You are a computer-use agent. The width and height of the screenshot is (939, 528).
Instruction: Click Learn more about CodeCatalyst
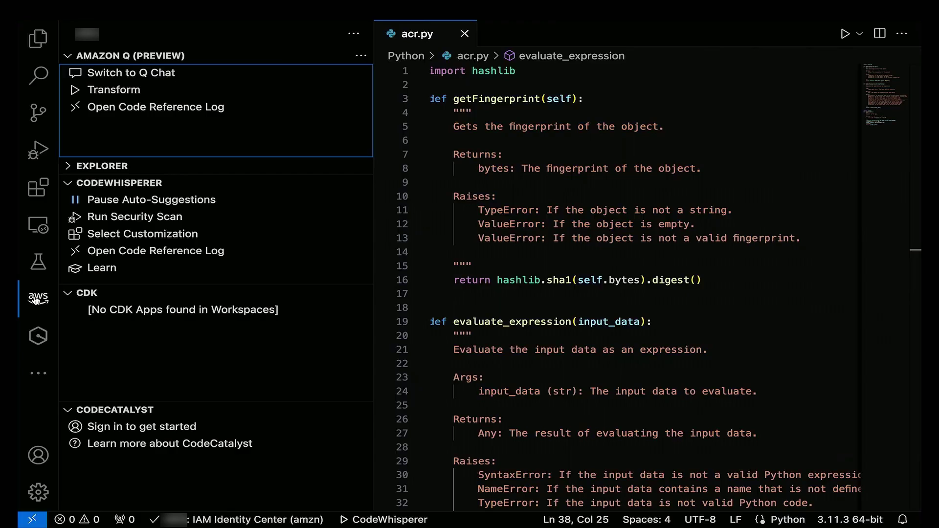[x=169, y=443]
